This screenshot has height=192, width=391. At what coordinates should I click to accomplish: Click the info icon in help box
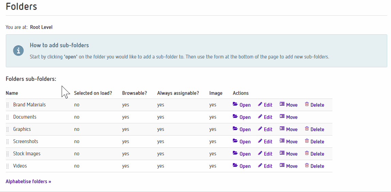[x=18, y=51]
